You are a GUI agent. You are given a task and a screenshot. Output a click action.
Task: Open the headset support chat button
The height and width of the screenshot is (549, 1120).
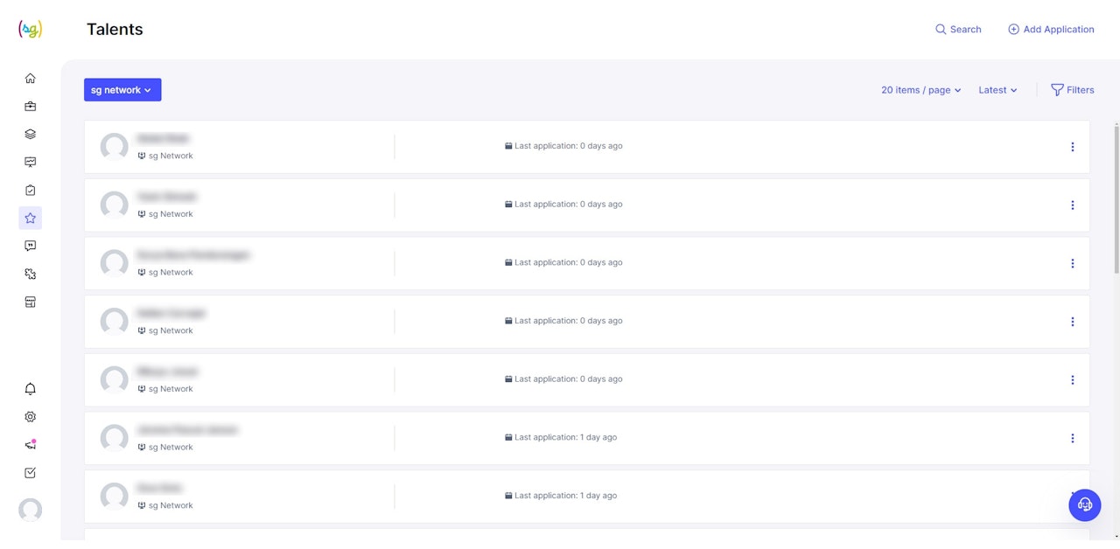point(1085,504)
